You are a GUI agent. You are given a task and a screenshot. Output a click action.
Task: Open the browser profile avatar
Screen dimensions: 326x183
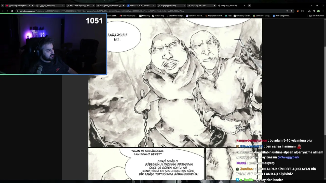pyautogui.click(x=318, y=11)
